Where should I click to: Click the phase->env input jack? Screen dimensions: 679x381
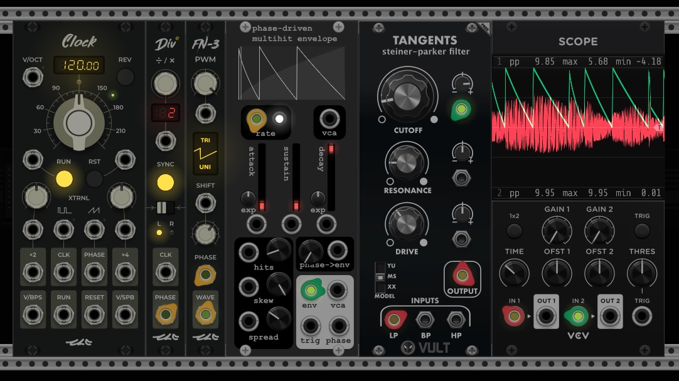338,250
